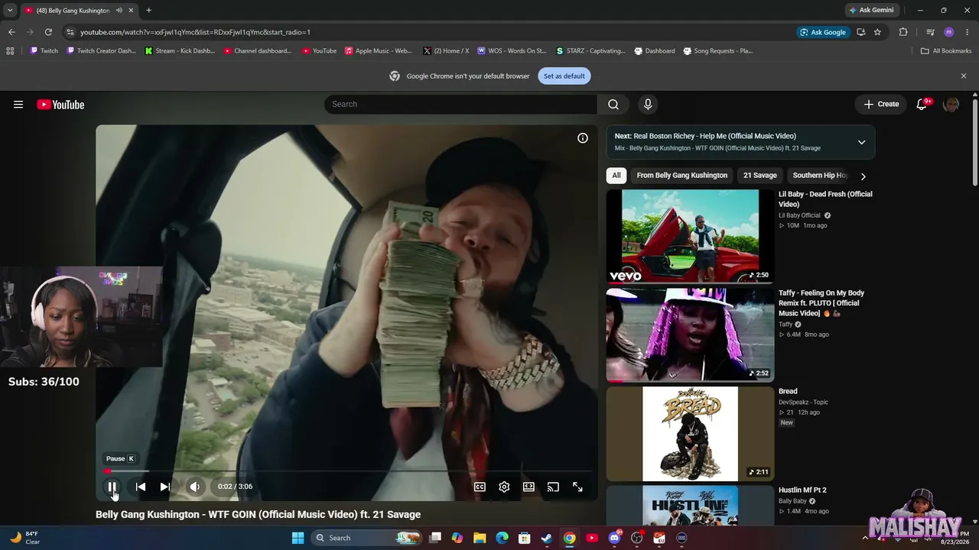Cast the video to a TV
This screenshot has width=979, height=550.
[x=553, y=487]
